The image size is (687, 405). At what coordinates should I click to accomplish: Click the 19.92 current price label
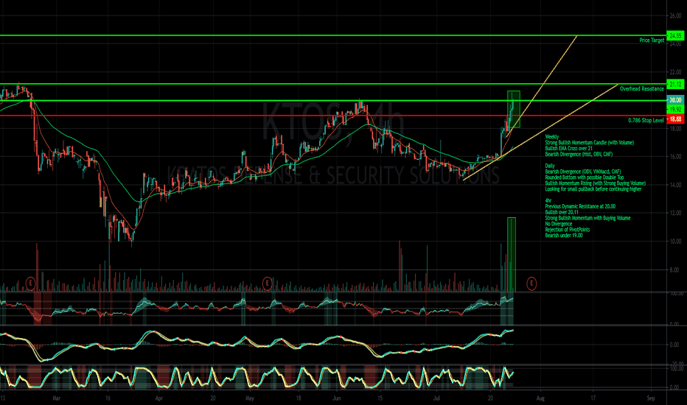tap(675, 110)
